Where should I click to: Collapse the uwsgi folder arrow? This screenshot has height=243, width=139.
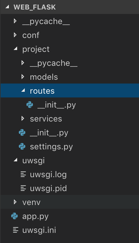(x=15, y=160)
